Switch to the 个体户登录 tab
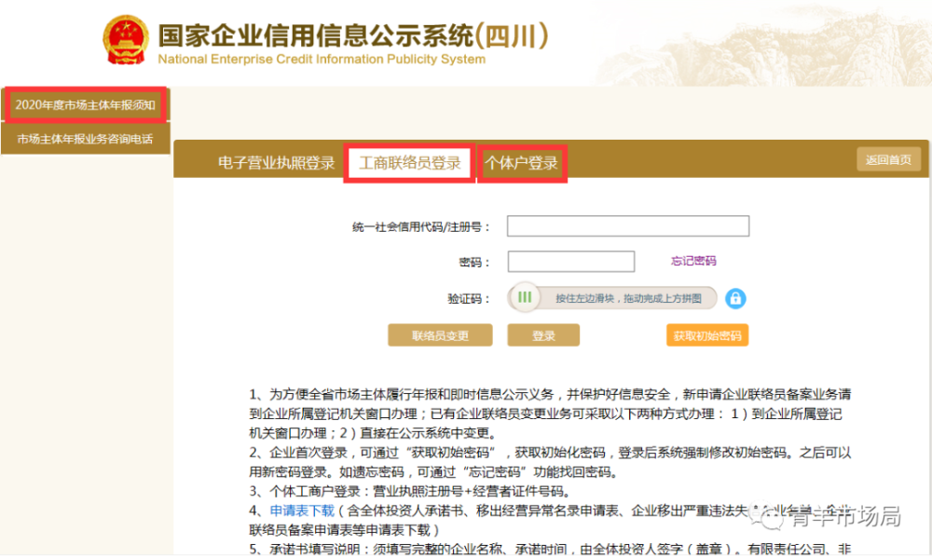This screenshot has width=932, height=557. tap(521, 163)
